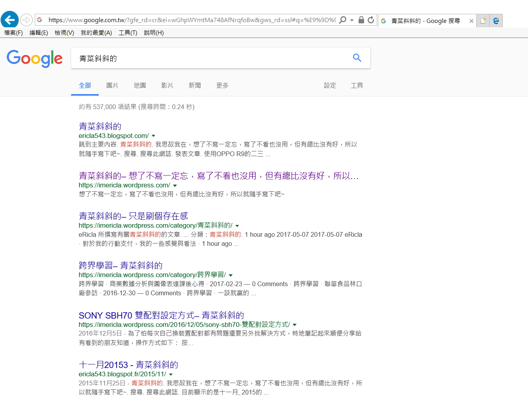Open the address bar dropdown arrow
This screenshot has height=402, width=528.
point(351,20)
